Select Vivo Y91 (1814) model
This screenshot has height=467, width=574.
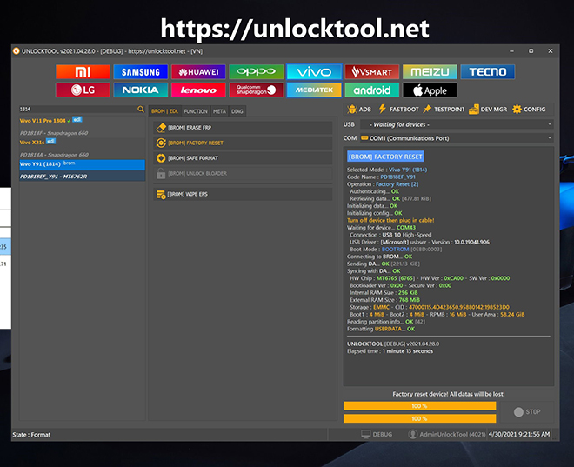[82, 164]
